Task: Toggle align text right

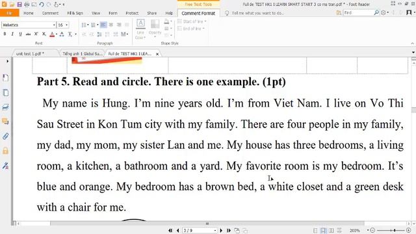Action: [119, 25]
